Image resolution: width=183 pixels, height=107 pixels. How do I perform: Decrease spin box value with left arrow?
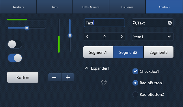pyautogui.click(x=87, y=37)
